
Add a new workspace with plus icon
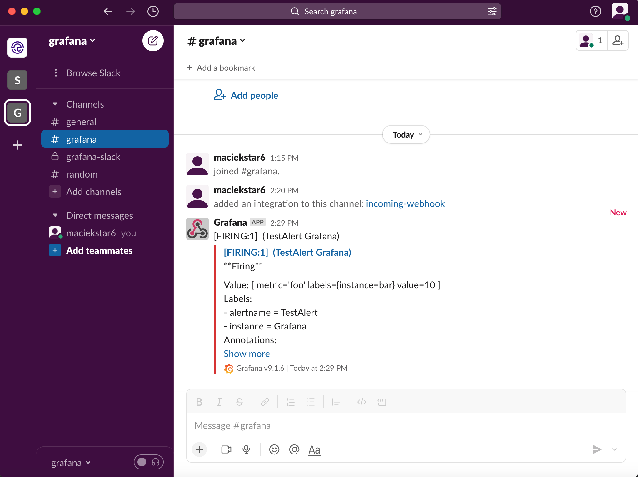point(17,145)
